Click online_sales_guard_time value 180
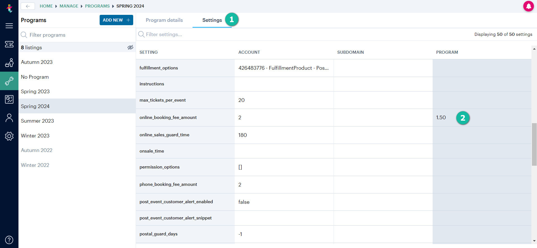537x248 pixels. pyautogui.click(x=243, y=135)
